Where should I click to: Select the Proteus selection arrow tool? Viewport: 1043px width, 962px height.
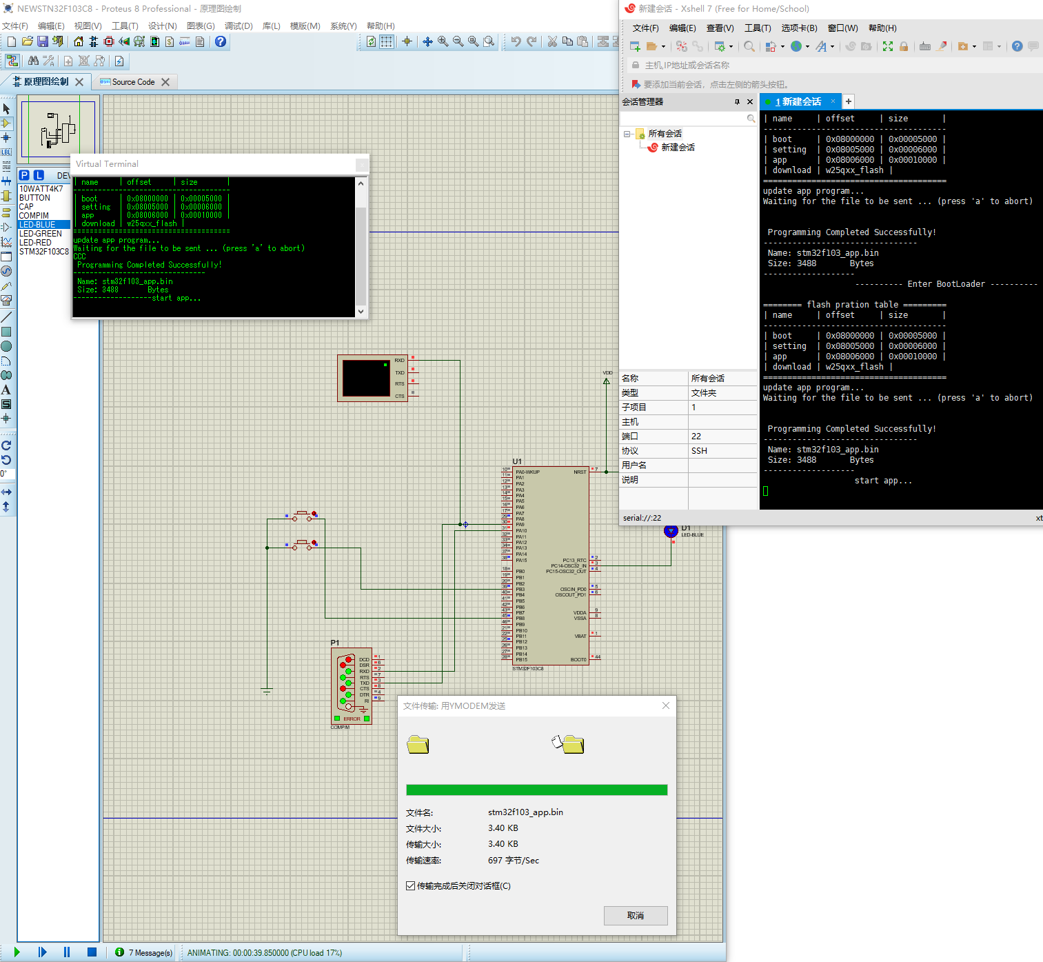6,109
